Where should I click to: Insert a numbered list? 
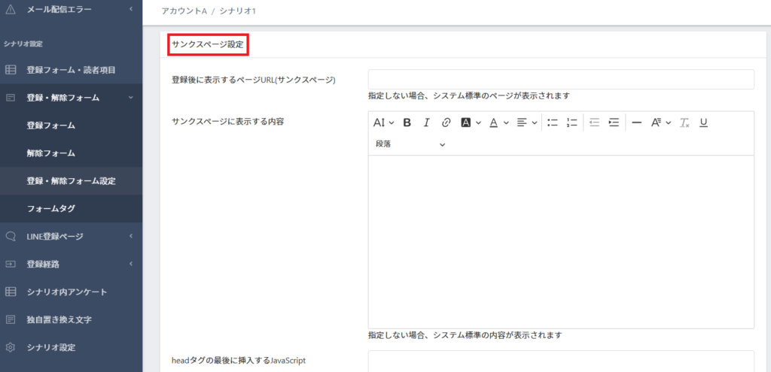(x=571, y=122)
